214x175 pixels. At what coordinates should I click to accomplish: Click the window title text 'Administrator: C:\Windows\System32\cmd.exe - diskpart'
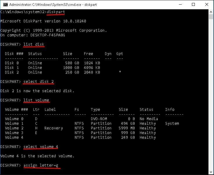[x=53, y=5]
